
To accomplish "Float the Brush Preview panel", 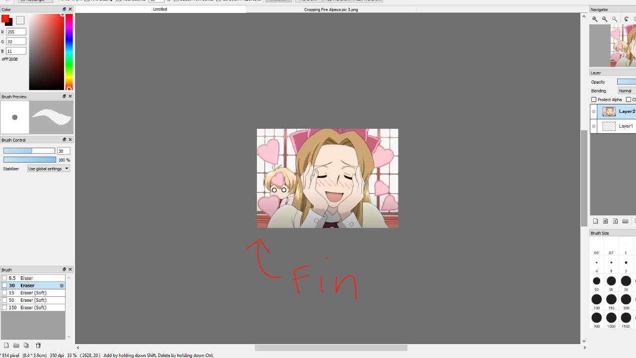I will pos(64,96).
